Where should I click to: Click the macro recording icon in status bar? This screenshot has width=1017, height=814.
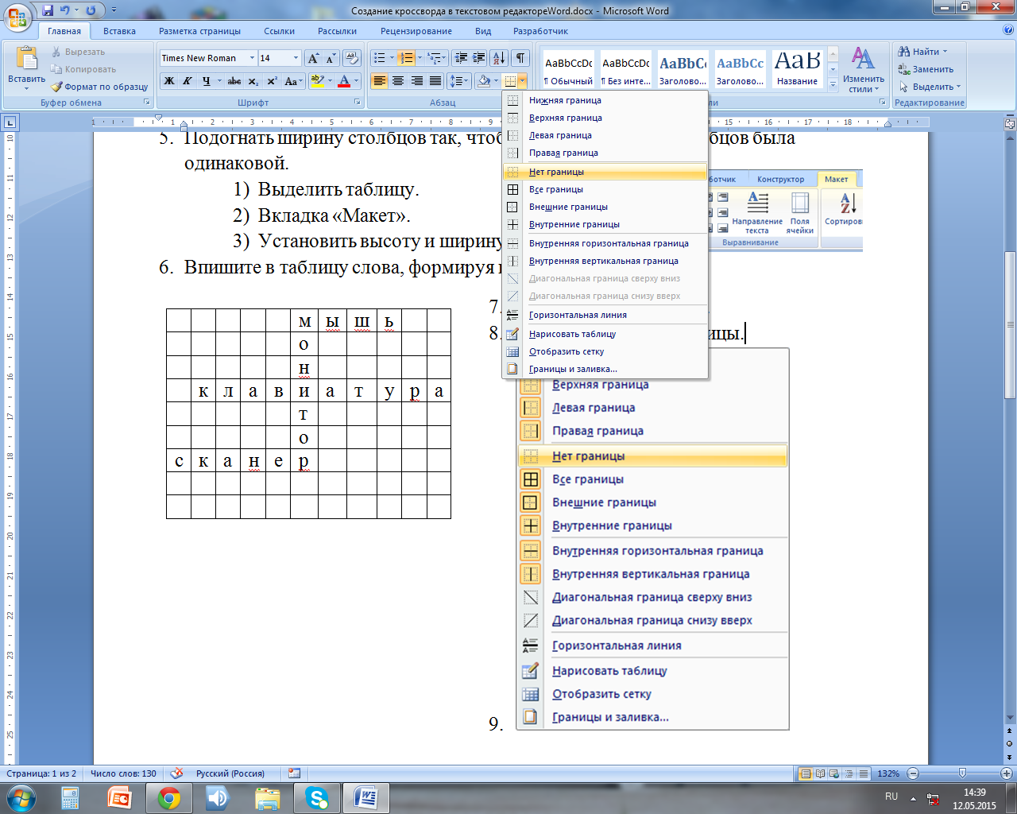295,773
